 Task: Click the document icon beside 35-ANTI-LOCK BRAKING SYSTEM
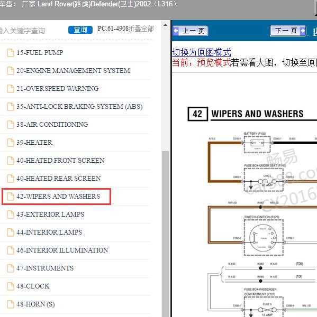tap(11, 107)
